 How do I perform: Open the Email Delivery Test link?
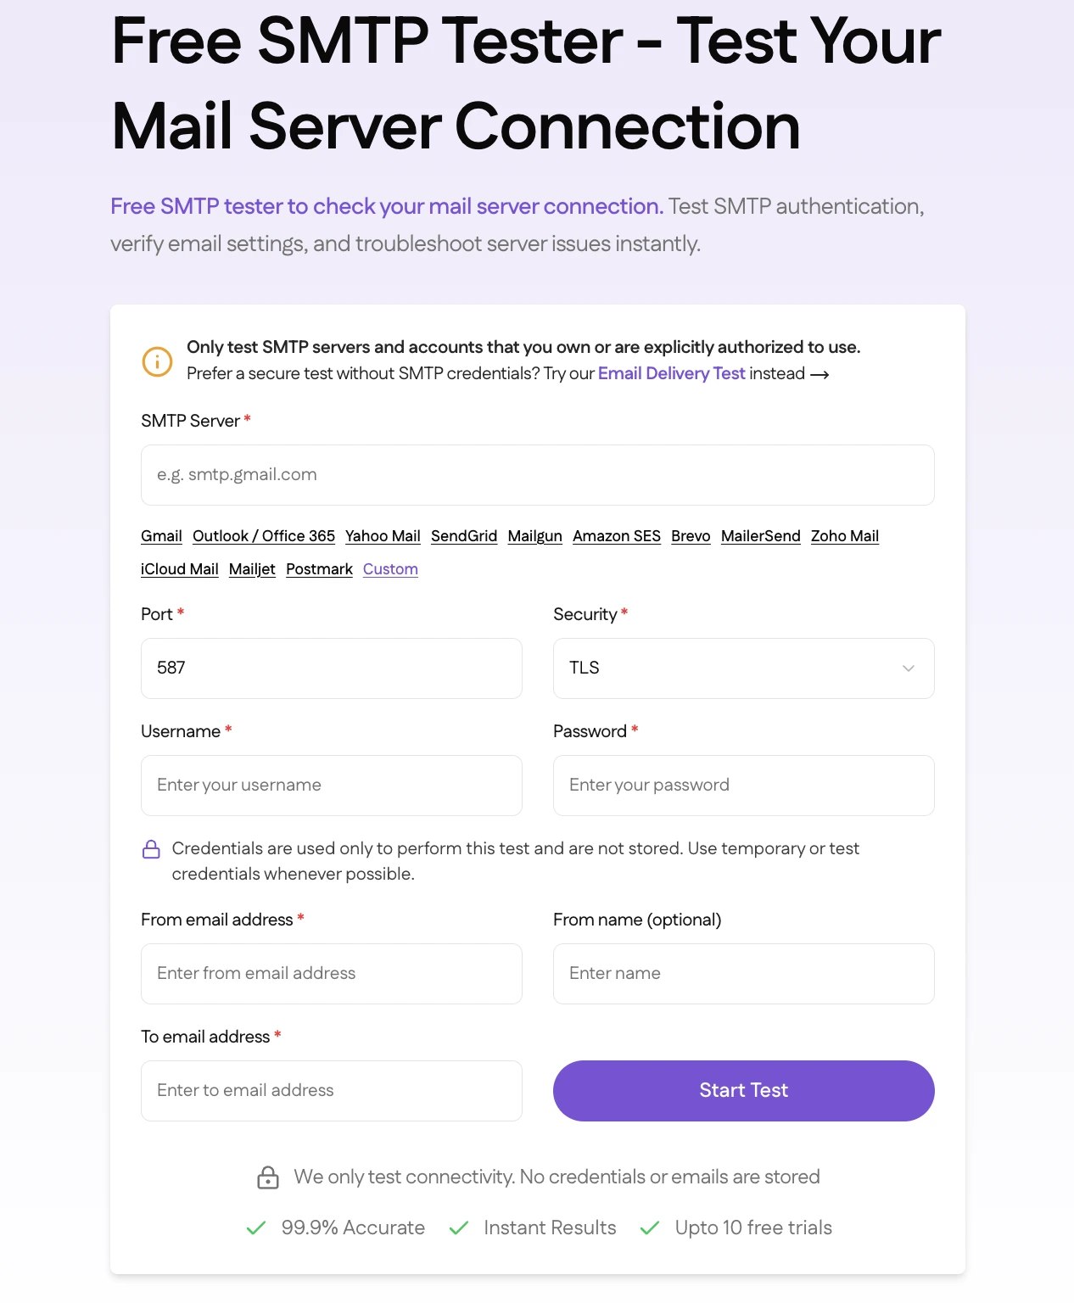click(x=671, y=373)
